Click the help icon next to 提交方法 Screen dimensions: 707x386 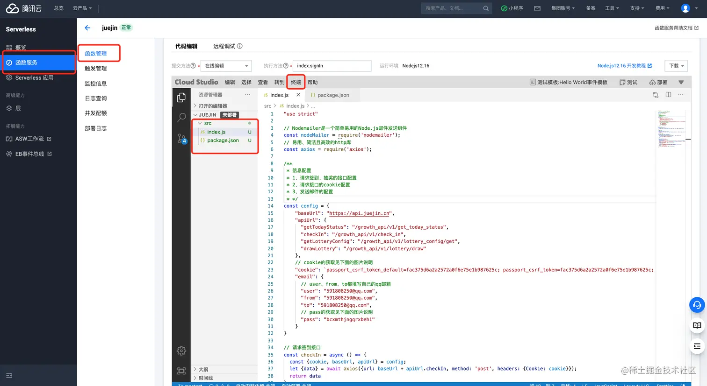tap(193, 66)
